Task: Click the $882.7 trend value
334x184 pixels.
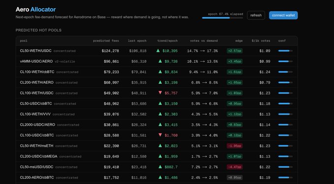Action: (x=171, y=167)
